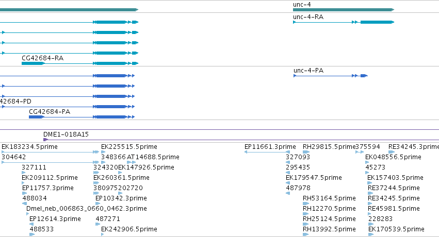Click EP10342.3prime EST label
The height and width of the screenshot is (237, 439).
121,198
